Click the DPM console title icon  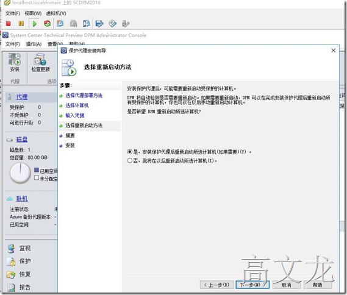(5, 35)
